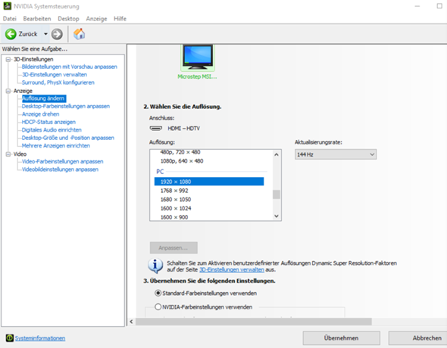The image size is (447, 348).
Task: Collapse the Anzeige tree node
Action: tap(8, 91)
